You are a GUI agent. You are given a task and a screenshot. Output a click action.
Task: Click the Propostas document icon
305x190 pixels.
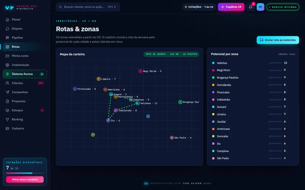pyautogui.click(x=7, y=101)
